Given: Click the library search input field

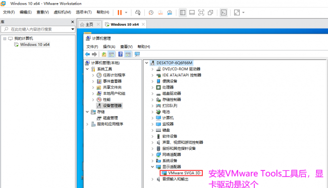Looking at the screenshot, I should pos(38,29).
